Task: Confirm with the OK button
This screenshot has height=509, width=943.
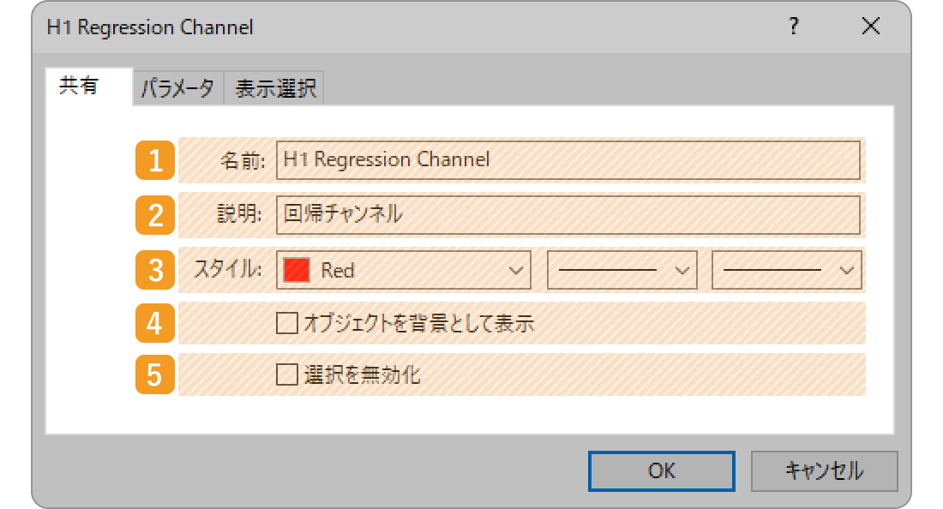Action: [662, 470]
